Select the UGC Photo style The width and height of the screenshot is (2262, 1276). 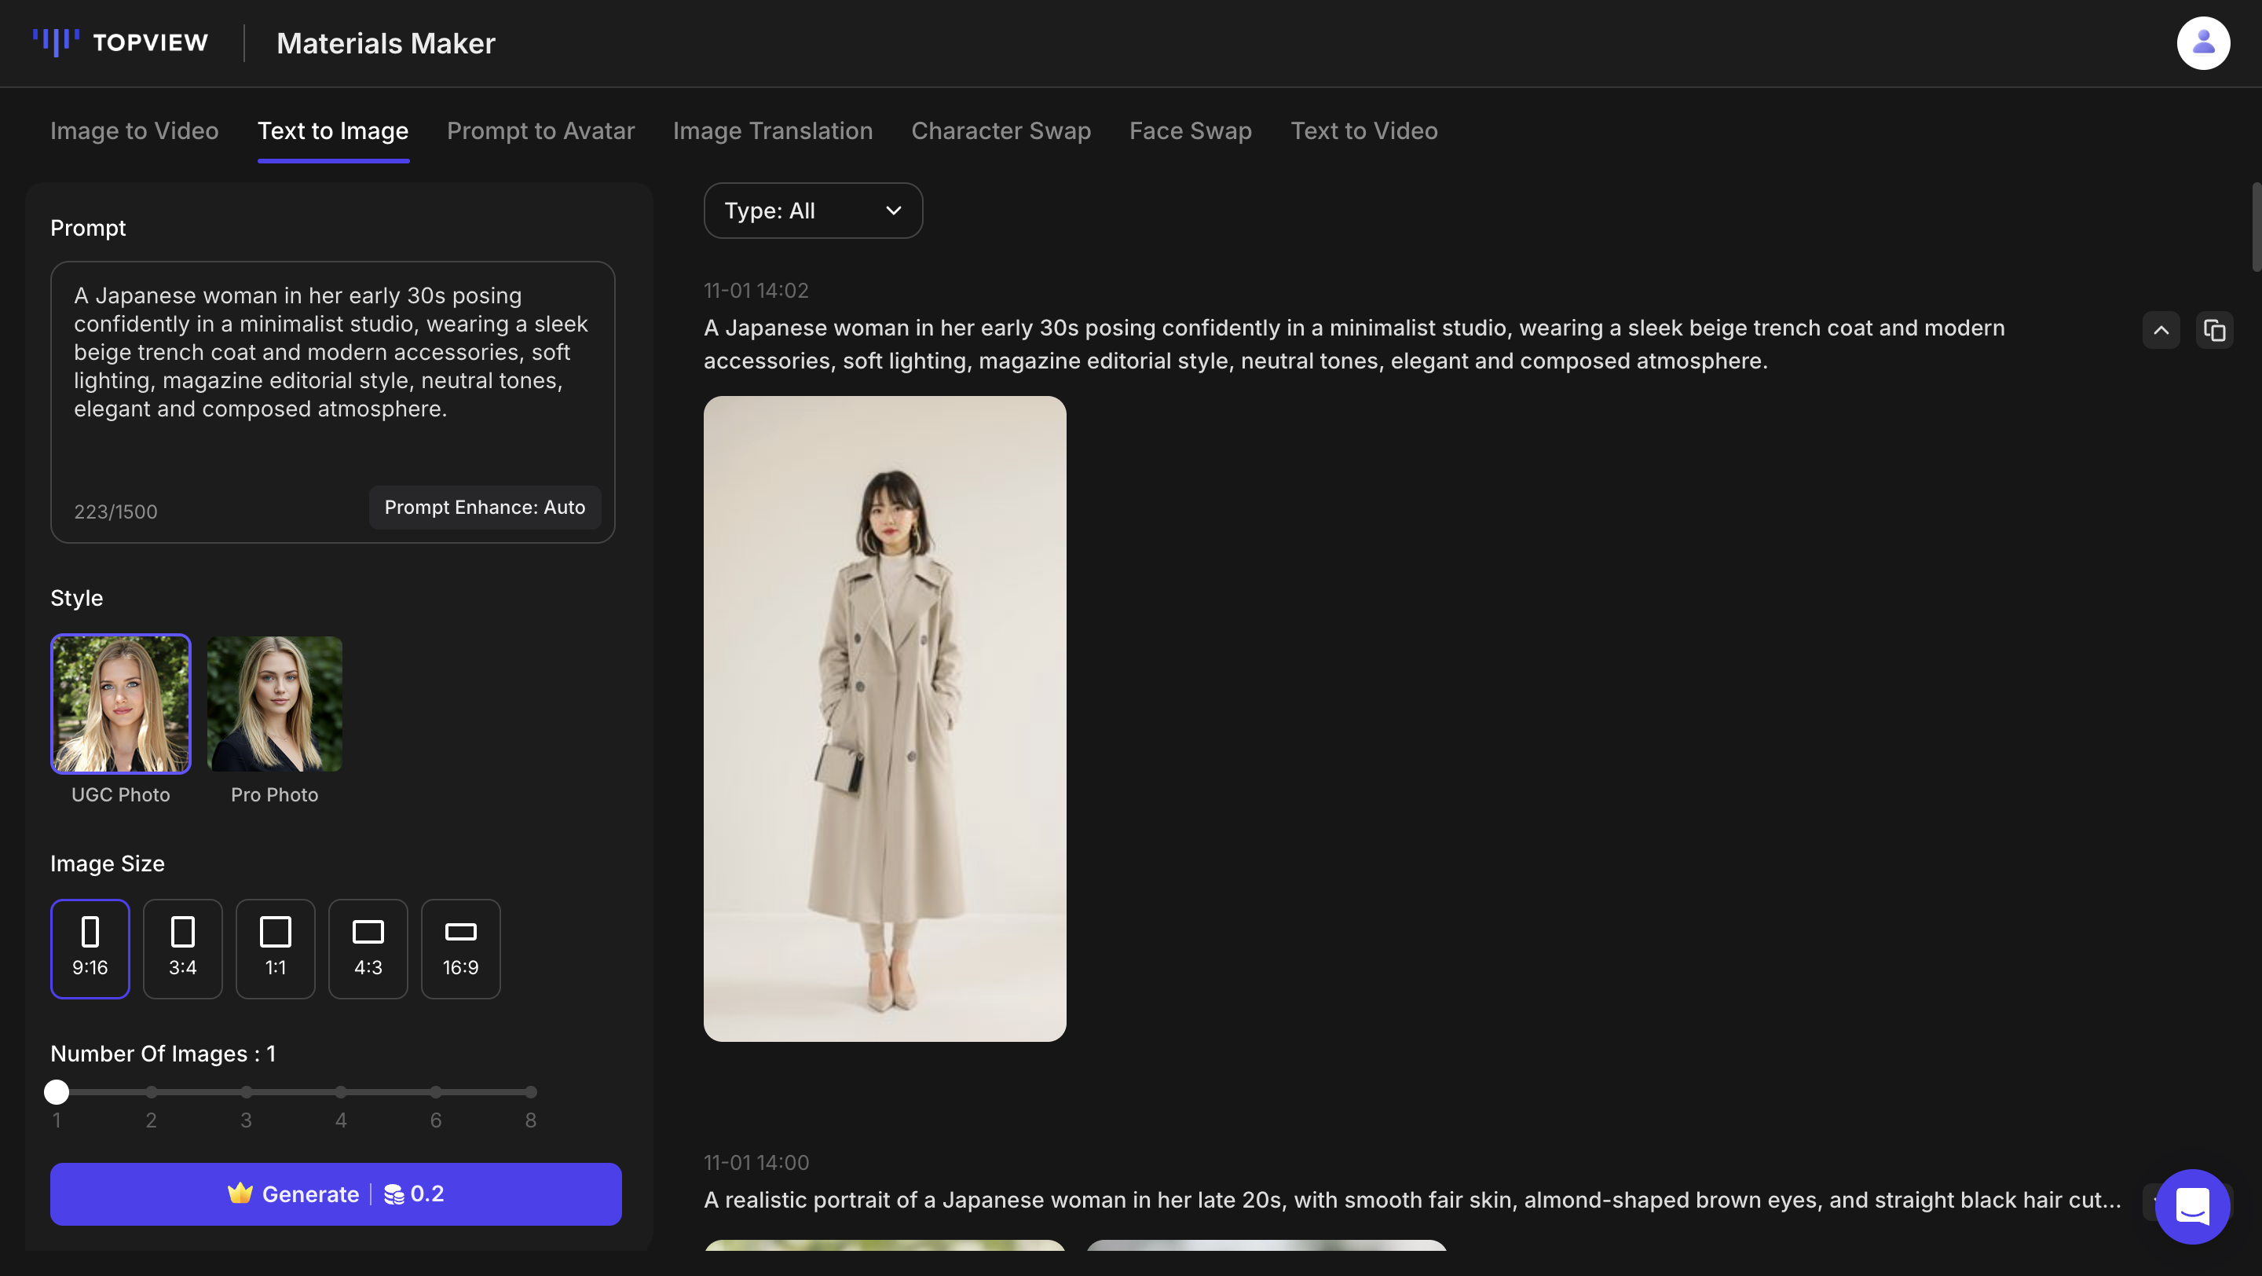click(120, 703)
